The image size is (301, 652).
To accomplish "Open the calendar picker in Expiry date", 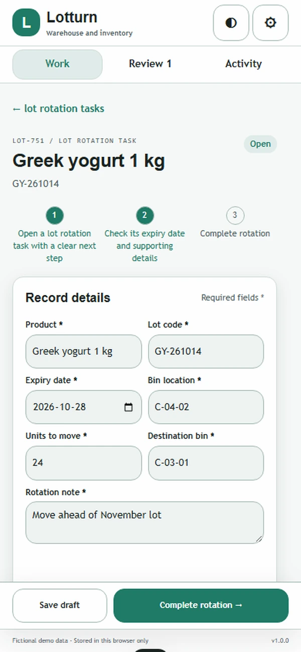I will (x=128, y=407).
